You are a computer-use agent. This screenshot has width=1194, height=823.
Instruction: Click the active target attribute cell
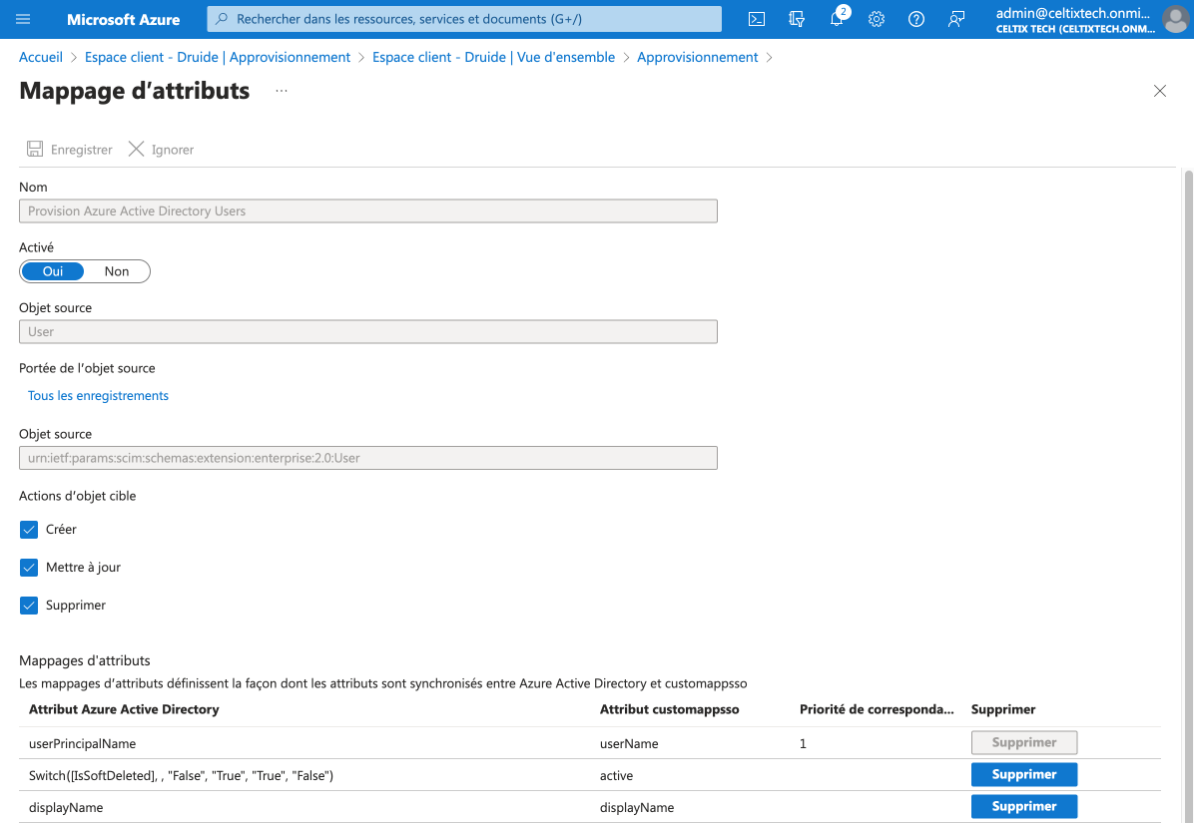(616, 776)
